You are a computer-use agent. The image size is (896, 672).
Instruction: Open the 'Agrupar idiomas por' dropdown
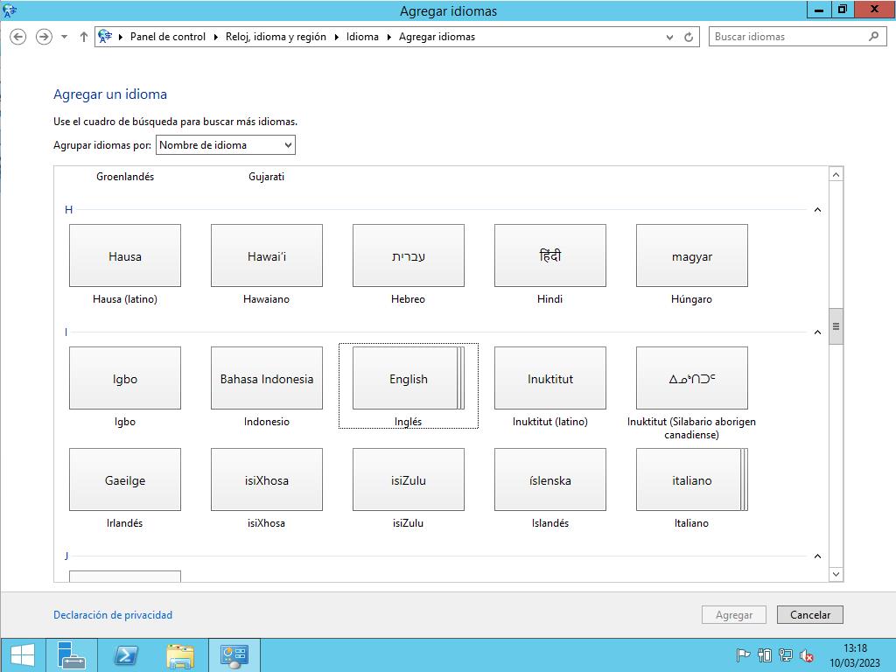[226, 145]
